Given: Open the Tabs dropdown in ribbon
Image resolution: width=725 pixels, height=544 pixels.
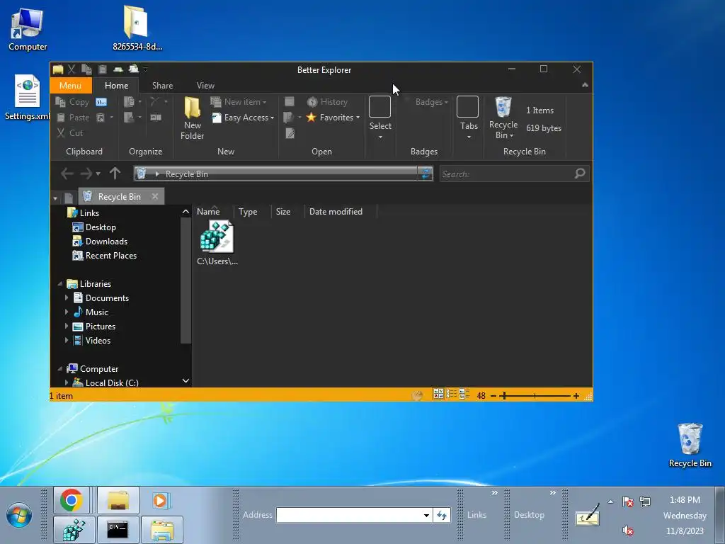Looking at the screenshot, I should (x=468, y=118).
